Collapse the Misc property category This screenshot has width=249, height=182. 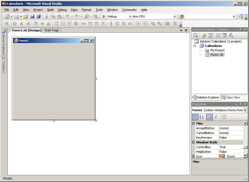click(x=193, y=123)
